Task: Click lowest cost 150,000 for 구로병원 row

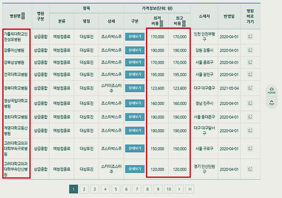Action: (157, 149)
